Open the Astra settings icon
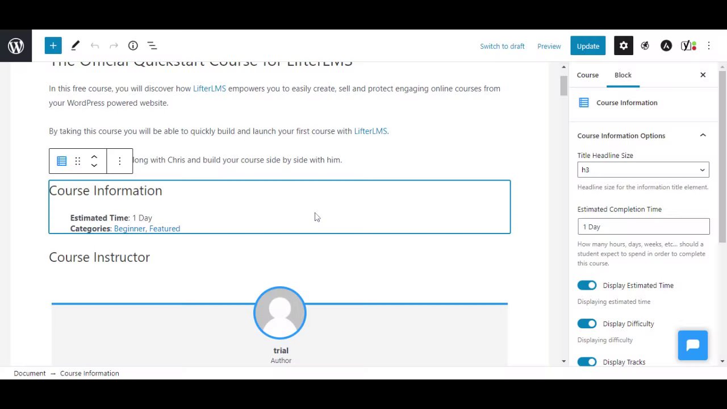Viewport: 727px width, 409px height. click(x=666, y=46)
